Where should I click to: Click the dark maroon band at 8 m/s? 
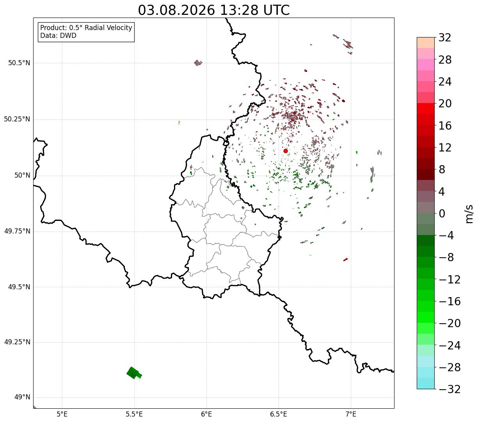(x=426, y=174)
